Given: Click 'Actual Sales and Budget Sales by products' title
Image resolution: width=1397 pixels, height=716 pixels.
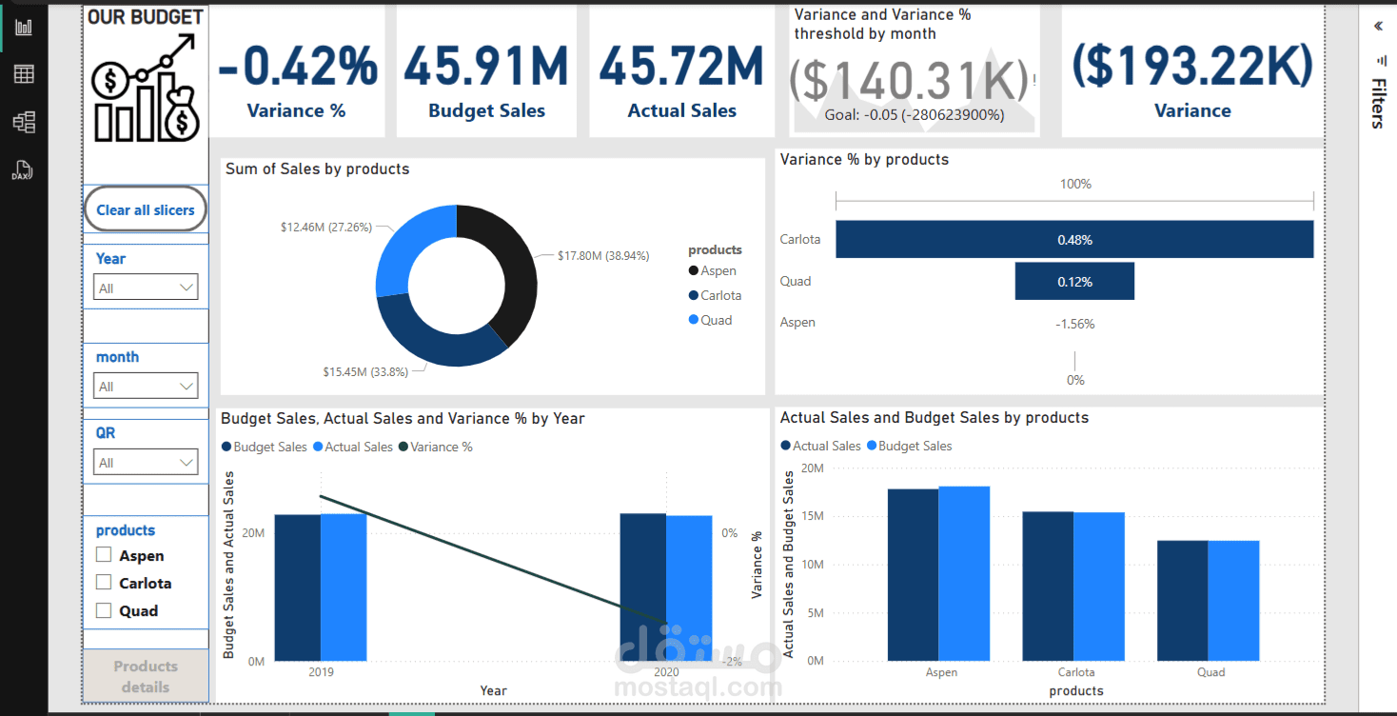Looking at the screenshot, I should (935, 417).
